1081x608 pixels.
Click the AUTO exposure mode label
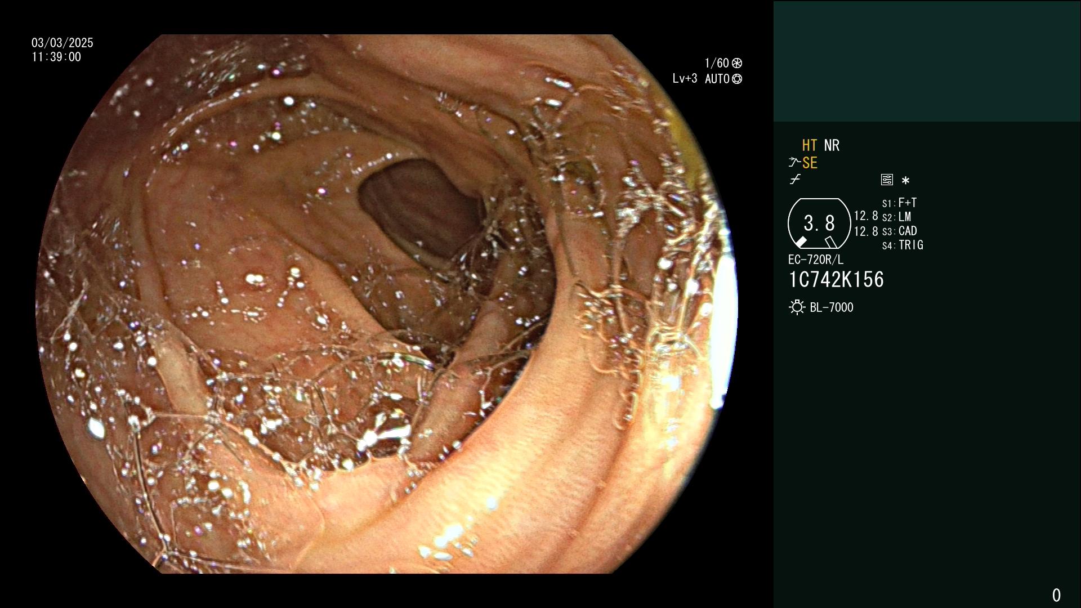[x=717, y=79]
